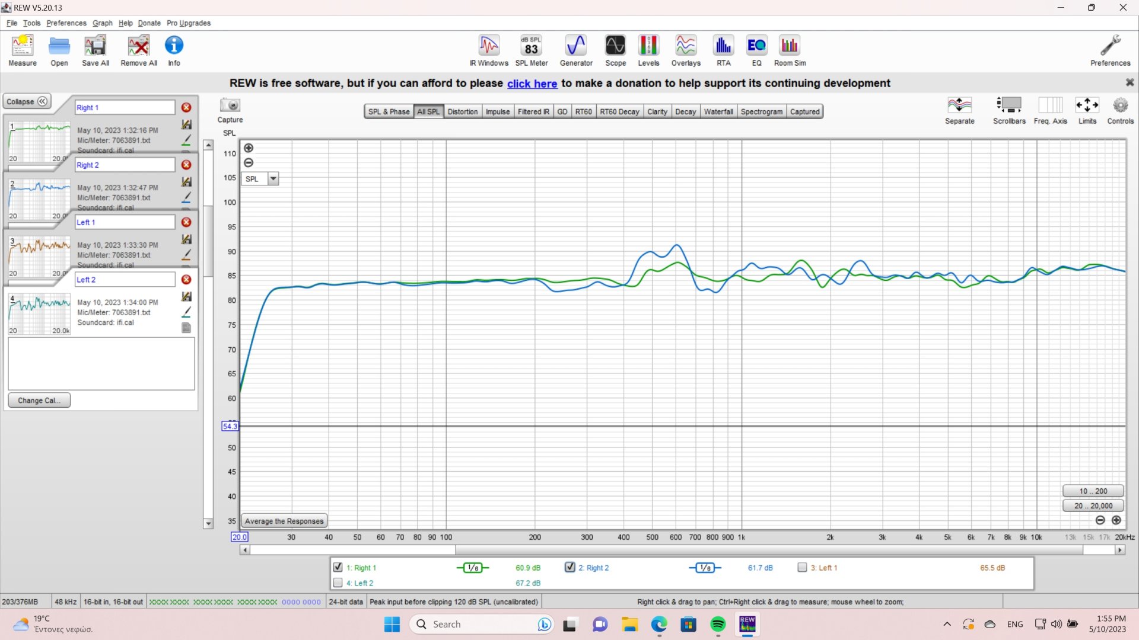Viewport: 1139px width, 640px height.
Task: Open the signal Generator
Action: (x=576, y=50)
